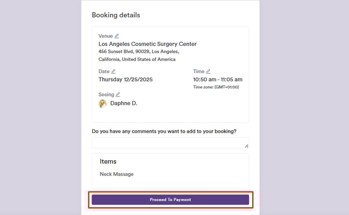
Task: Click the GMT+01:00 time zone text
Action: click(x=216, y=87)
